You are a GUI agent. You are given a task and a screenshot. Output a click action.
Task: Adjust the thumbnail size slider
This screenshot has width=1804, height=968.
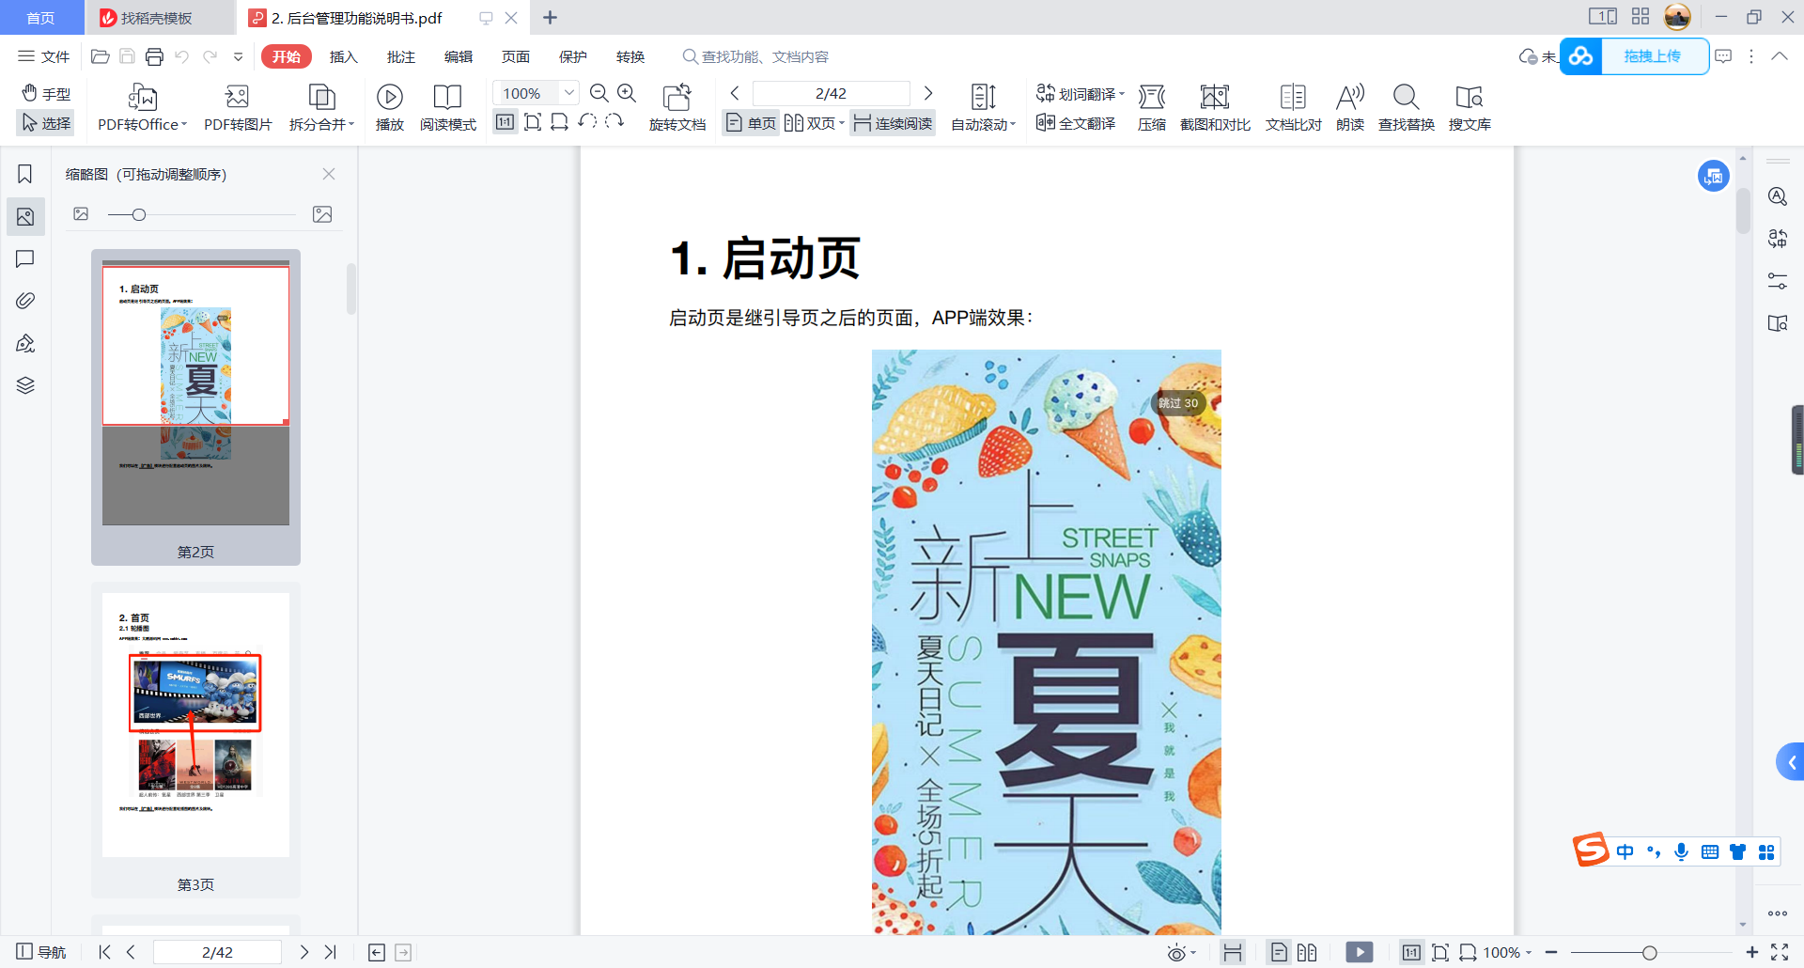(x=137, y=214)
